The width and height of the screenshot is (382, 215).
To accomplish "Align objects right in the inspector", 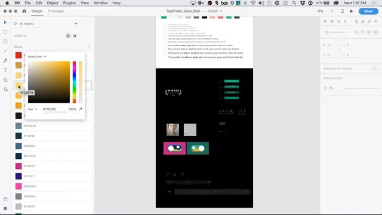I will (369, 21).
